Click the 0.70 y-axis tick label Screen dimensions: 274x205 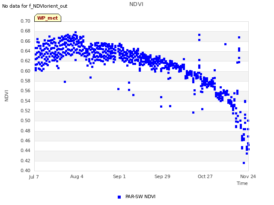point(26,21)
